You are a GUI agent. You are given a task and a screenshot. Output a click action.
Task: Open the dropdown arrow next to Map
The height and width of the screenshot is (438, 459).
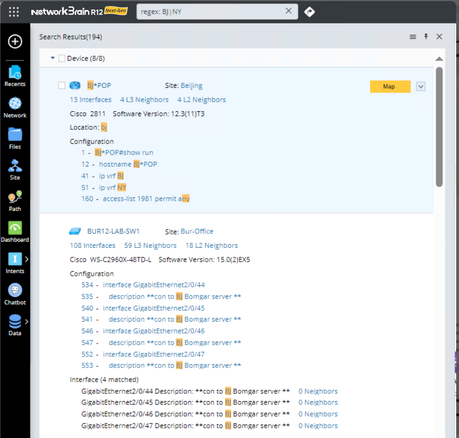click(x=420, y=87)
